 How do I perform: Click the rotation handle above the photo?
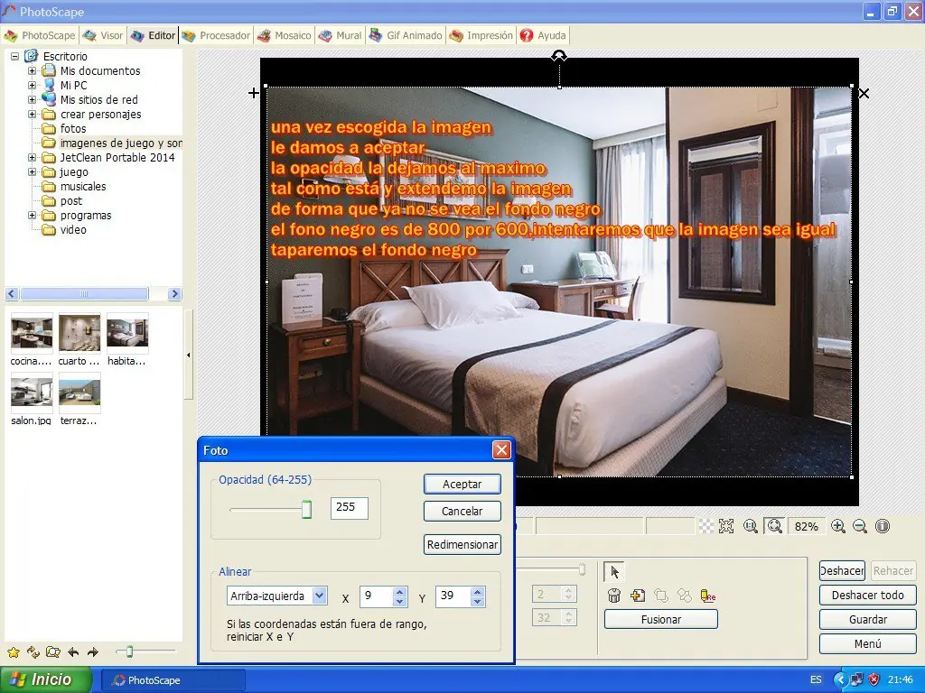(559, 56)
